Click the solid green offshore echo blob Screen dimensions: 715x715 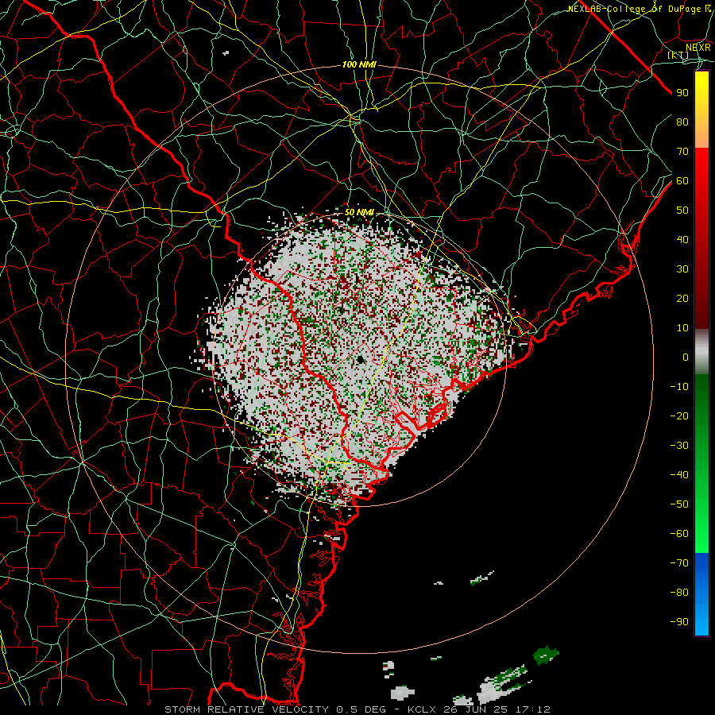pos(545,655)
